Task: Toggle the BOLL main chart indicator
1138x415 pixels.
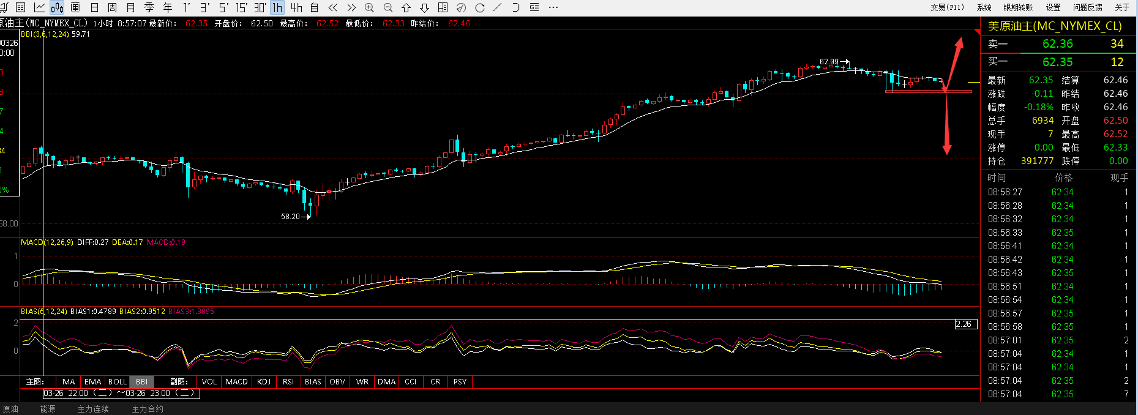Action: (117, 381)
